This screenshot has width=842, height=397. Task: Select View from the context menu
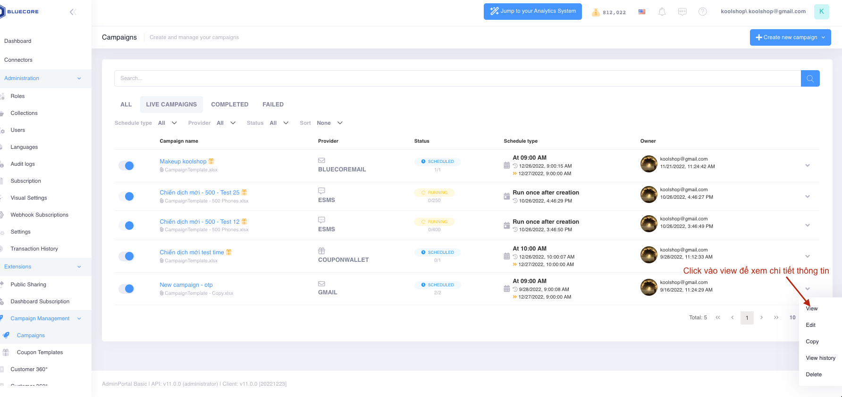811,308
